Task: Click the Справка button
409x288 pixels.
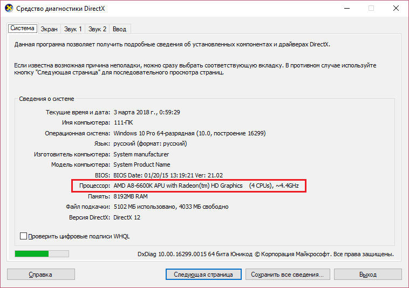Action: click(40, 275)
